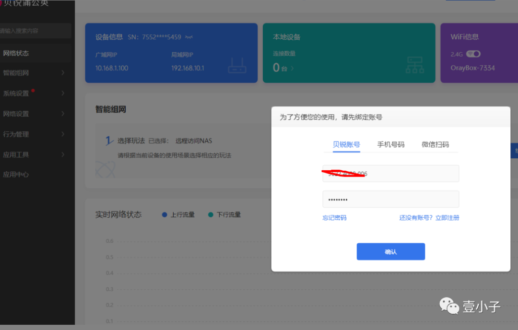Image resolution: width=518 pixels, height=330 pixels.
Task: Click the WAN IP 10.168.1.100 value
Action: [x=112, y=68]
